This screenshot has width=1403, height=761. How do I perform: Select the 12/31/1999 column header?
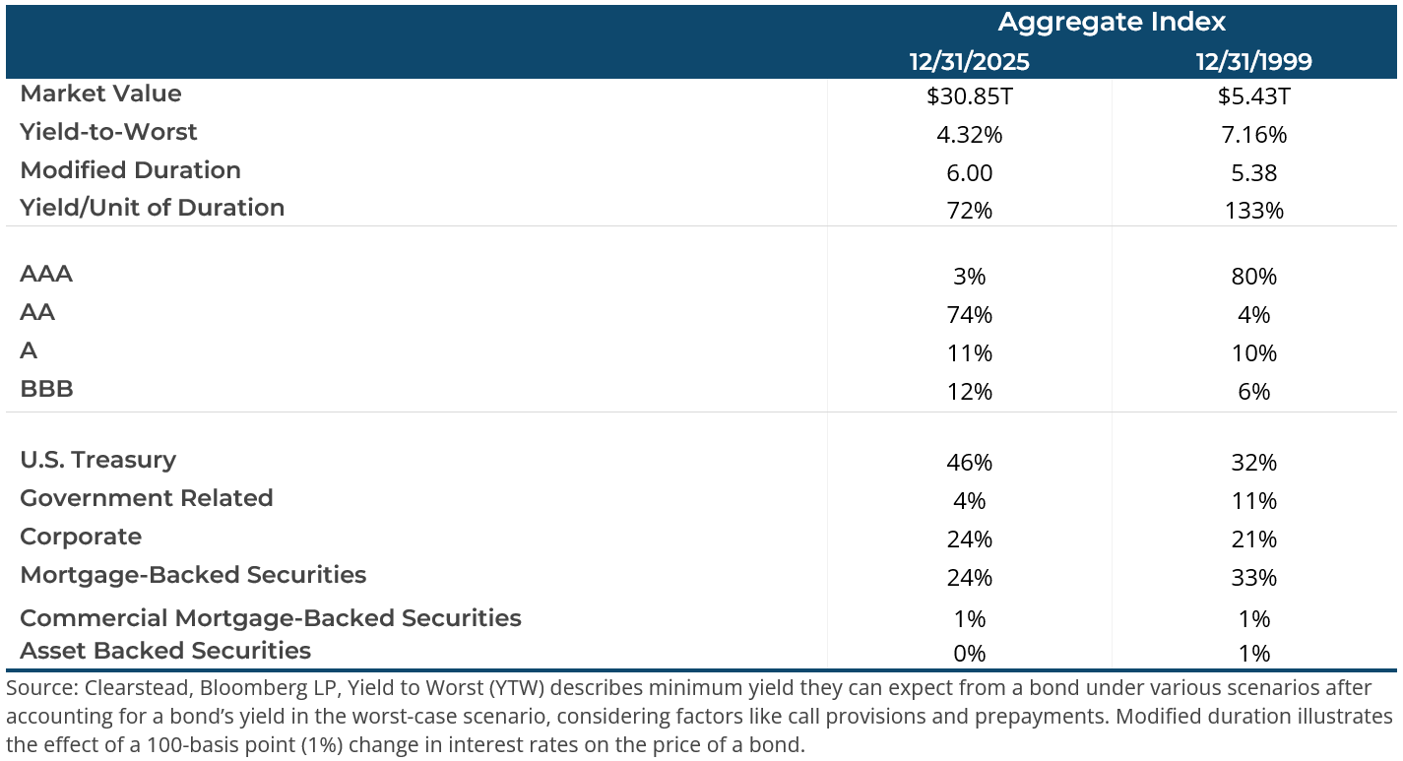tap(1253, 62)
